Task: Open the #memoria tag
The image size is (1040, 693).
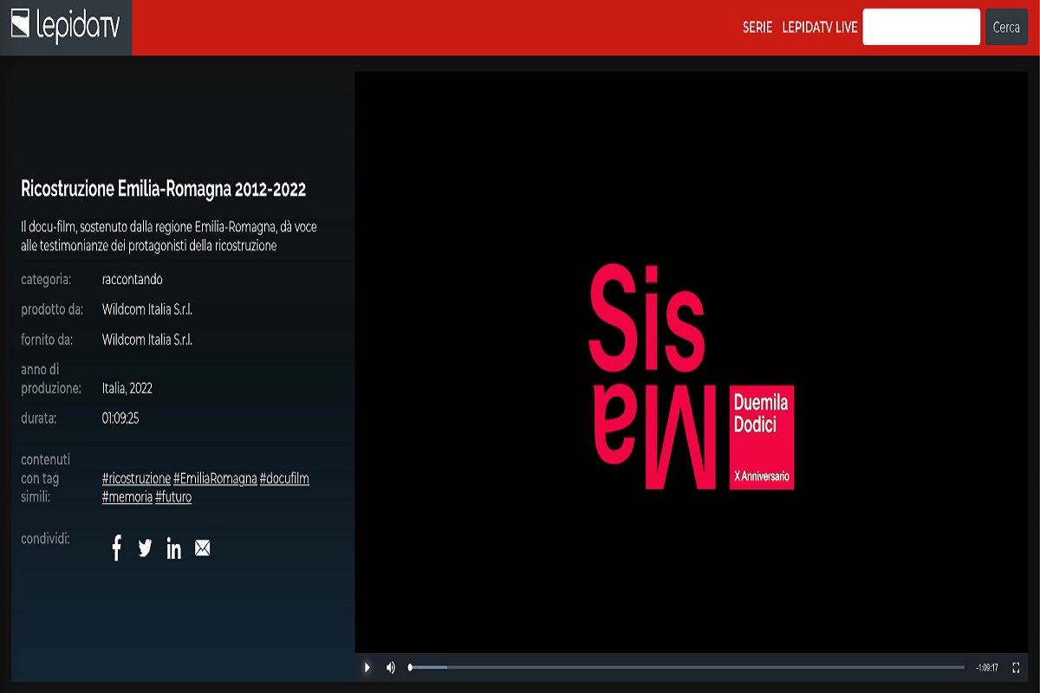Action: pyautogui.click(x=127, y=497)
